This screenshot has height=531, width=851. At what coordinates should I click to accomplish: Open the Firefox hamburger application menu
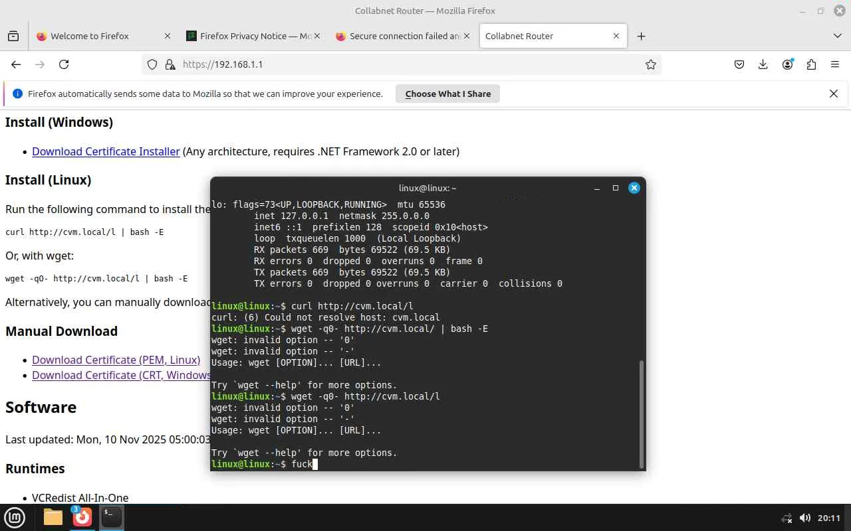point(835,64)
